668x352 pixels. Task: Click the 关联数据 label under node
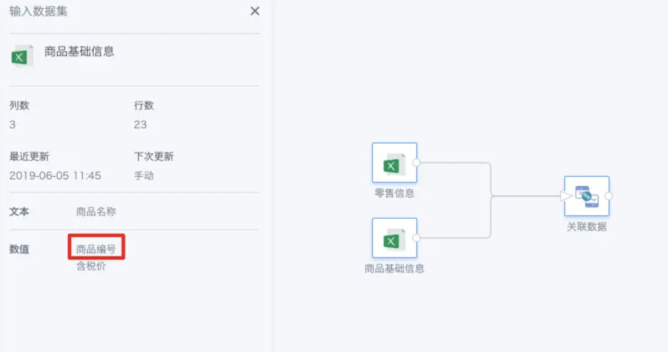pos(586,227)
